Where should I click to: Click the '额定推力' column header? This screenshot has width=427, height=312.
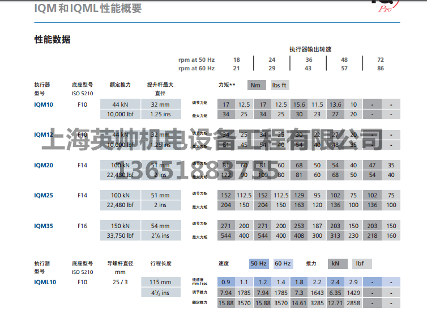coord(120,85)
